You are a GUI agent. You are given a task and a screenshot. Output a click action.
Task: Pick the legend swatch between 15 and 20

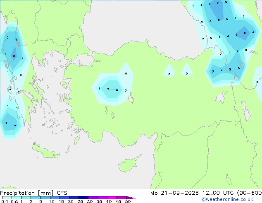(x=64, y=198)
